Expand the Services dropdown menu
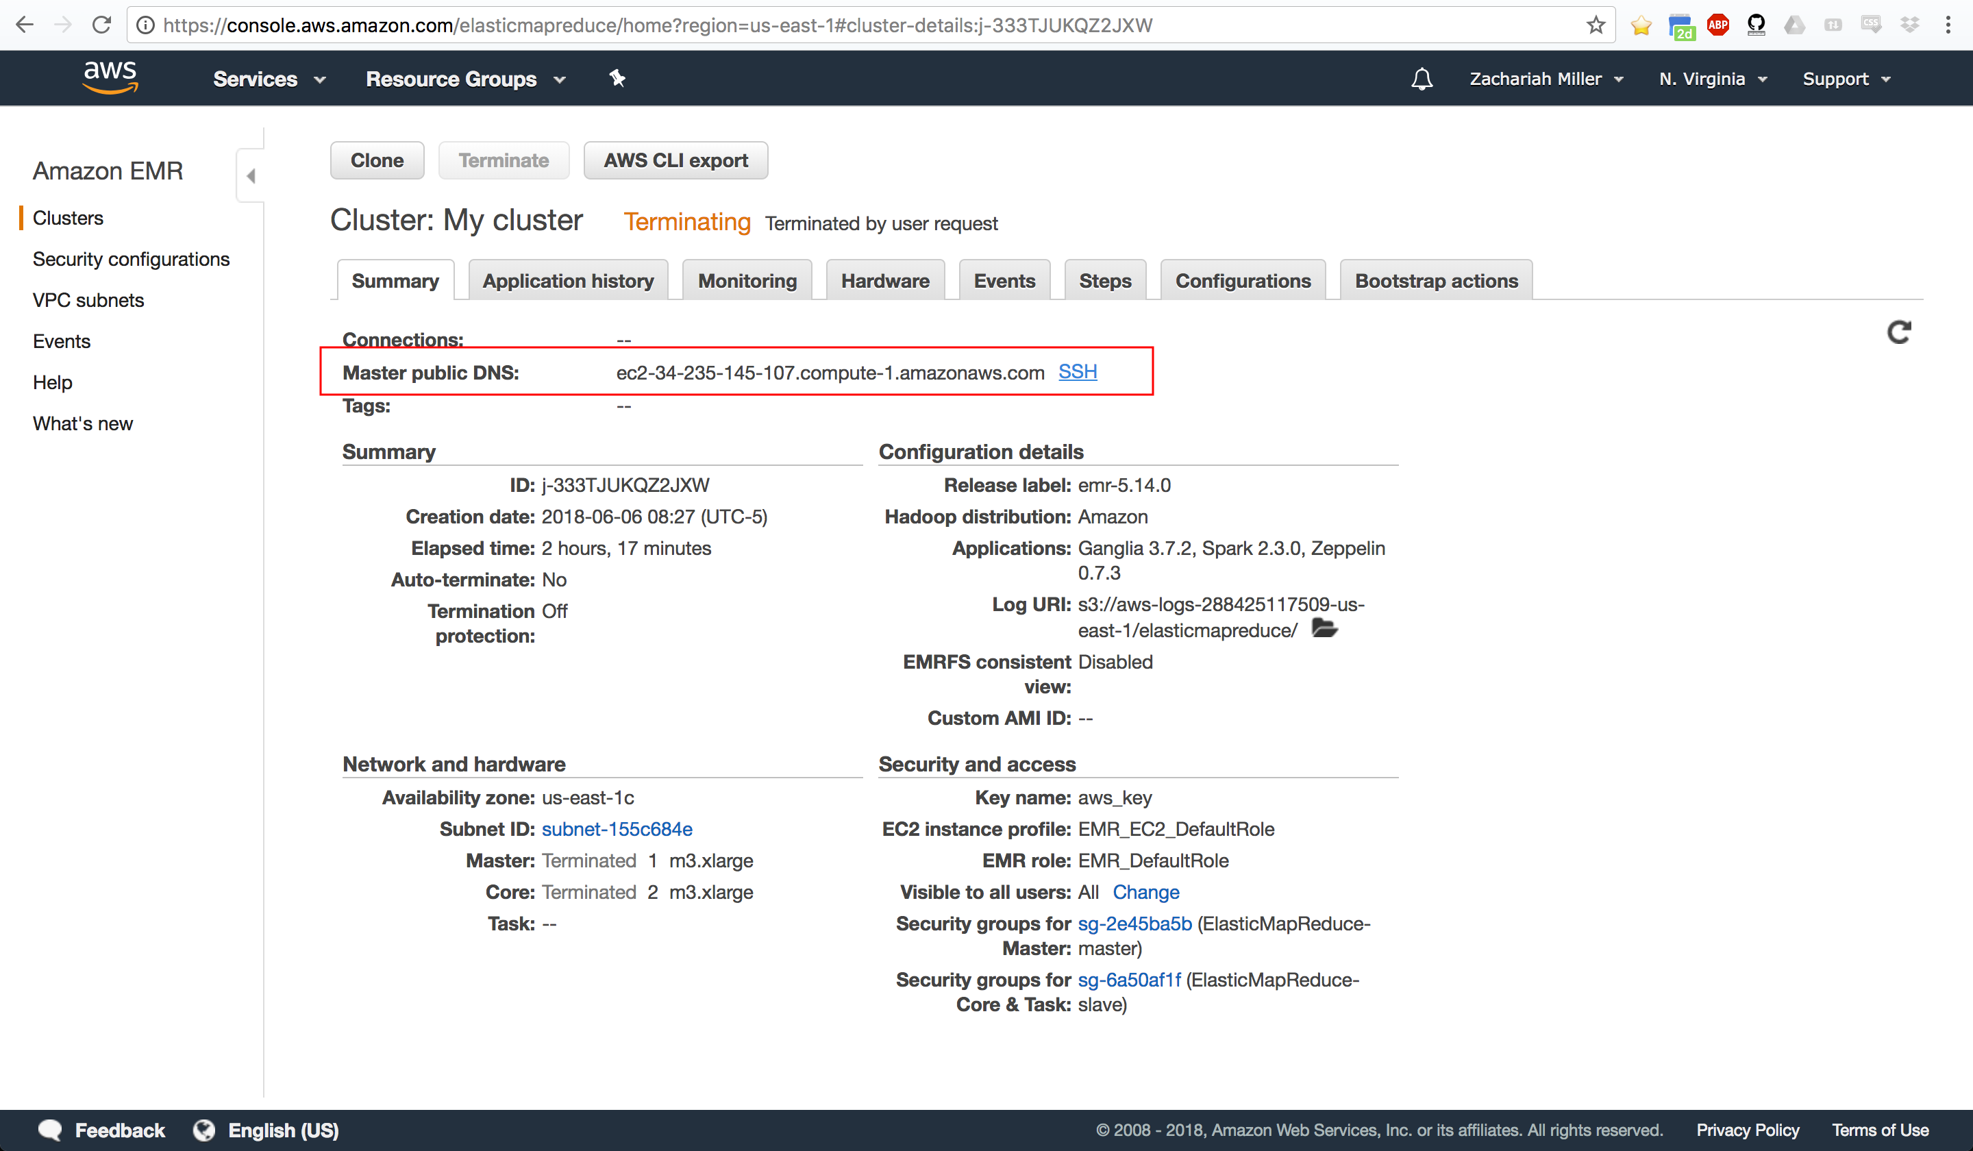The height and width of the screenshot is (1151, 1973). [269, 79]
